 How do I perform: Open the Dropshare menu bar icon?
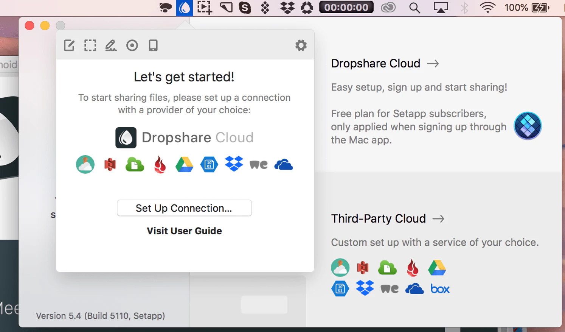point(184,8)
